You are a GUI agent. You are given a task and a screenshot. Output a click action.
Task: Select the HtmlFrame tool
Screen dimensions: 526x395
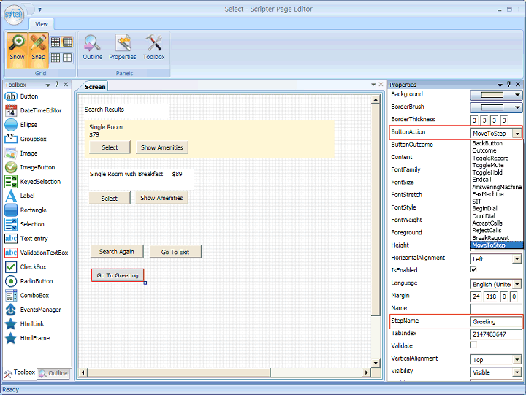[x=27, y=338]
